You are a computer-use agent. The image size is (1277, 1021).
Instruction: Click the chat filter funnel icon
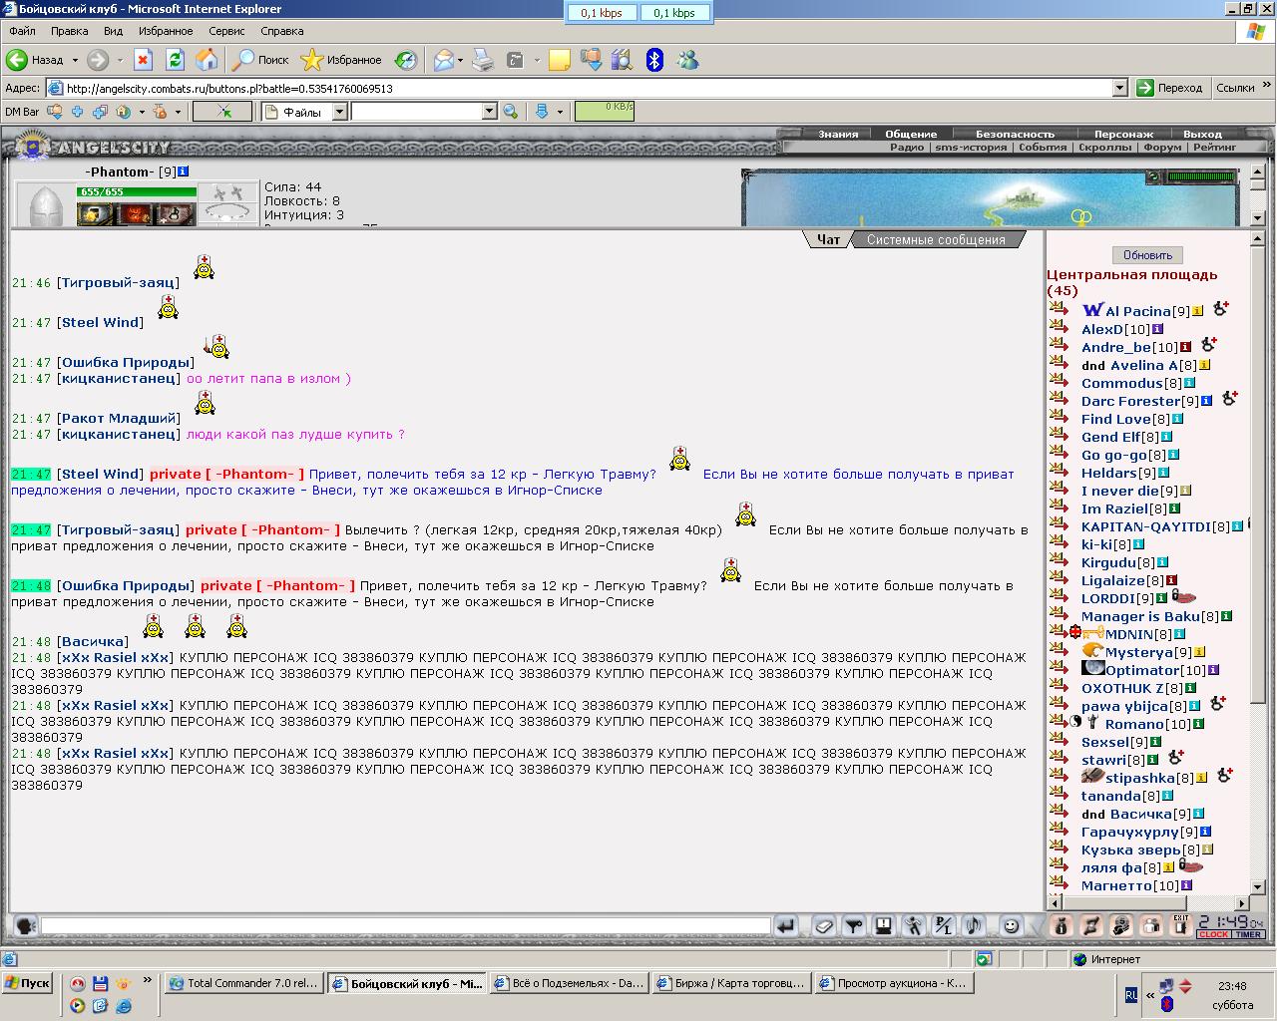coord(854,926)
